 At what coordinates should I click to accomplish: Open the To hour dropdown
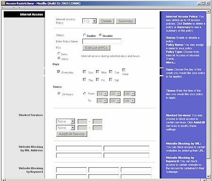point(102,101)
